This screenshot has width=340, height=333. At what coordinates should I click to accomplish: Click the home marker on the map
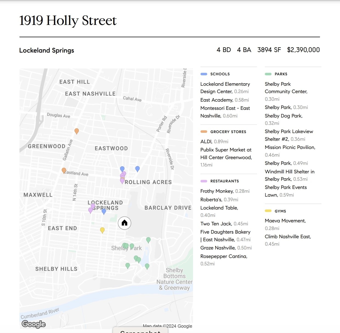pyautogui.click(x=124, y=223)
